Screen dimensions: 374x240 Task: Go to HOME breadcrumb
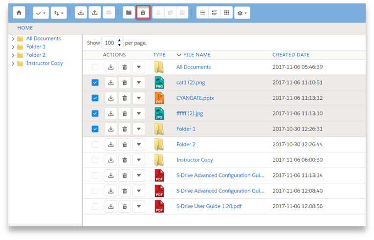point(25,28)
